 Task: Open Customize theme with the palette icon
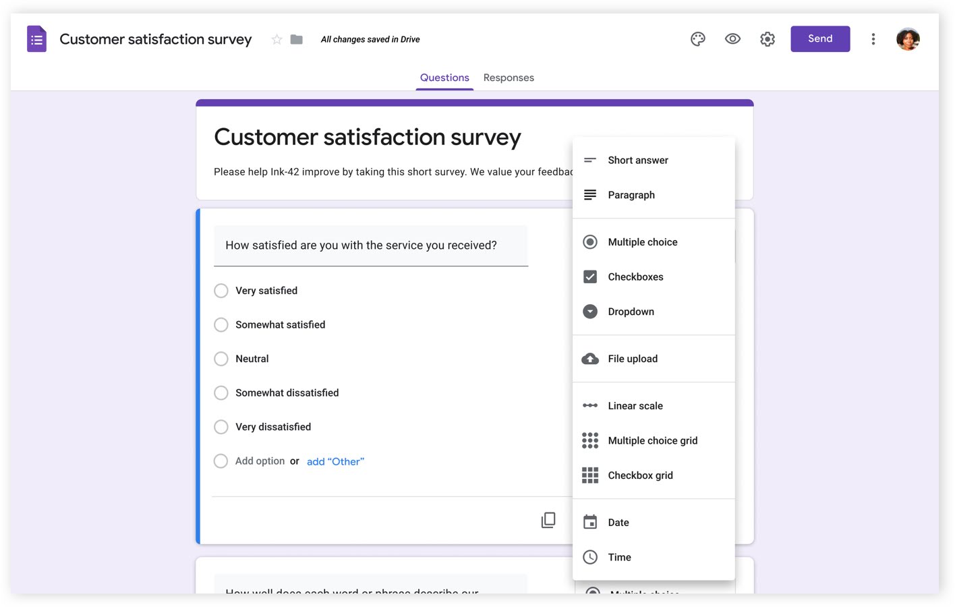click(x=698, y=39)
